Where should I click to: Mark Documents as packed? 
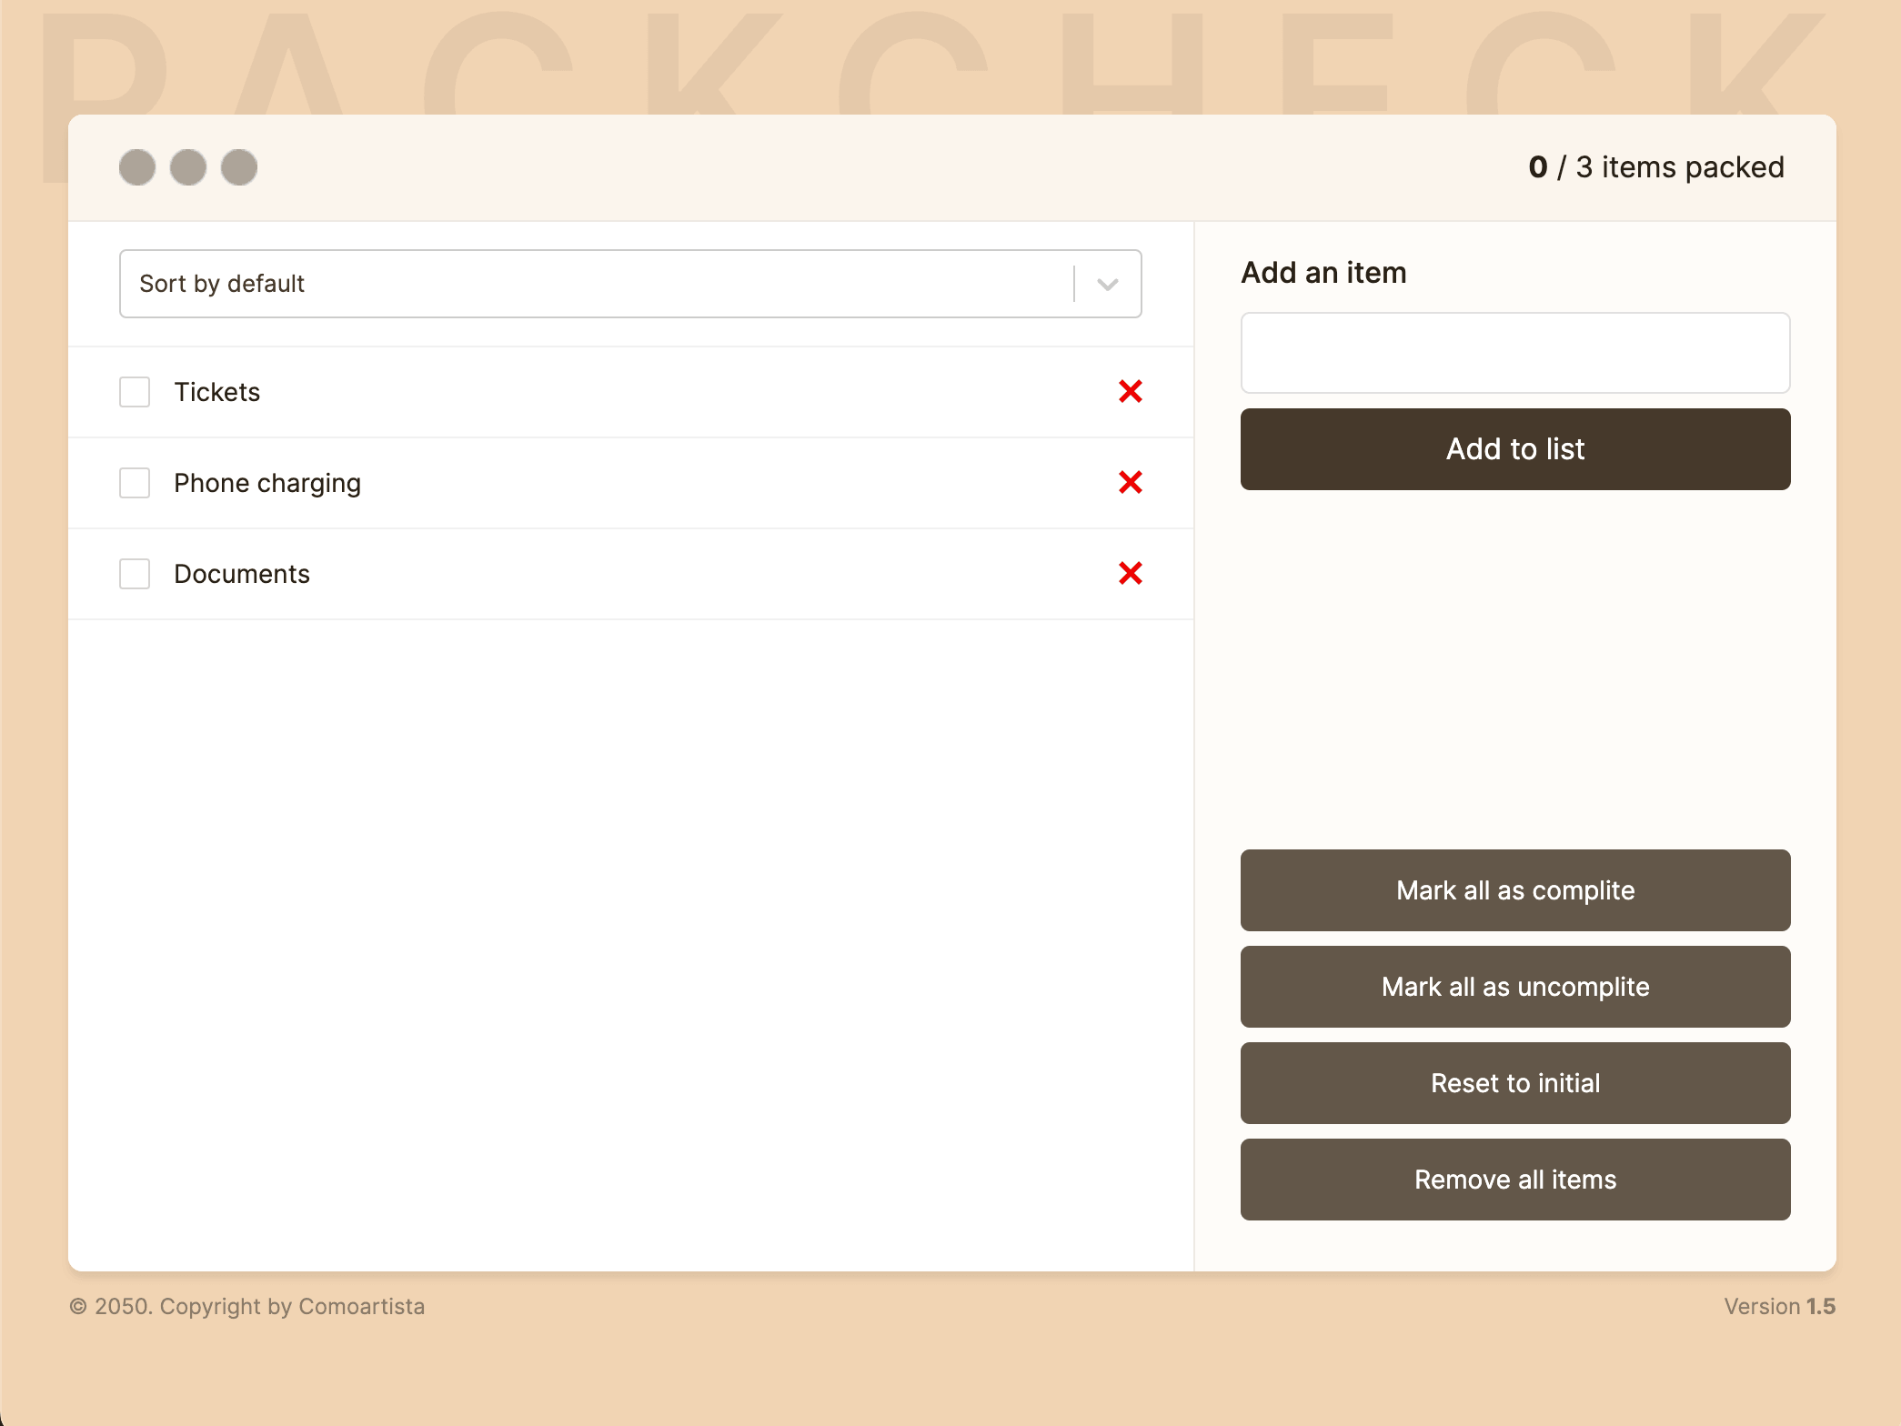coord(135,574)
